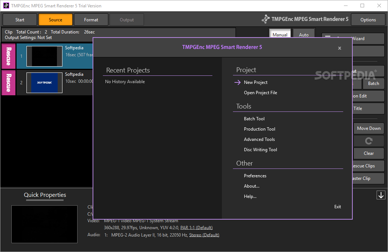Open the Start stage button
This screenshot has height=252, width=388.
(20, 19)
